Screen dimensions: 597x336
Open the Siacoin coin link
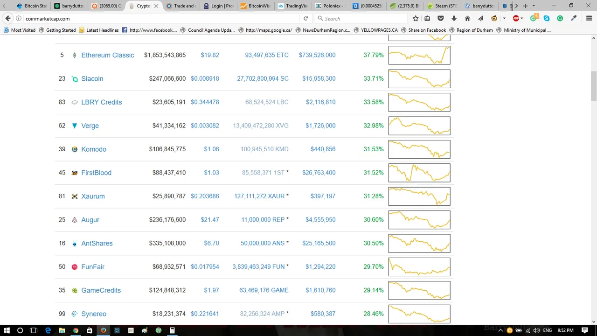click(x=92, y=79)
